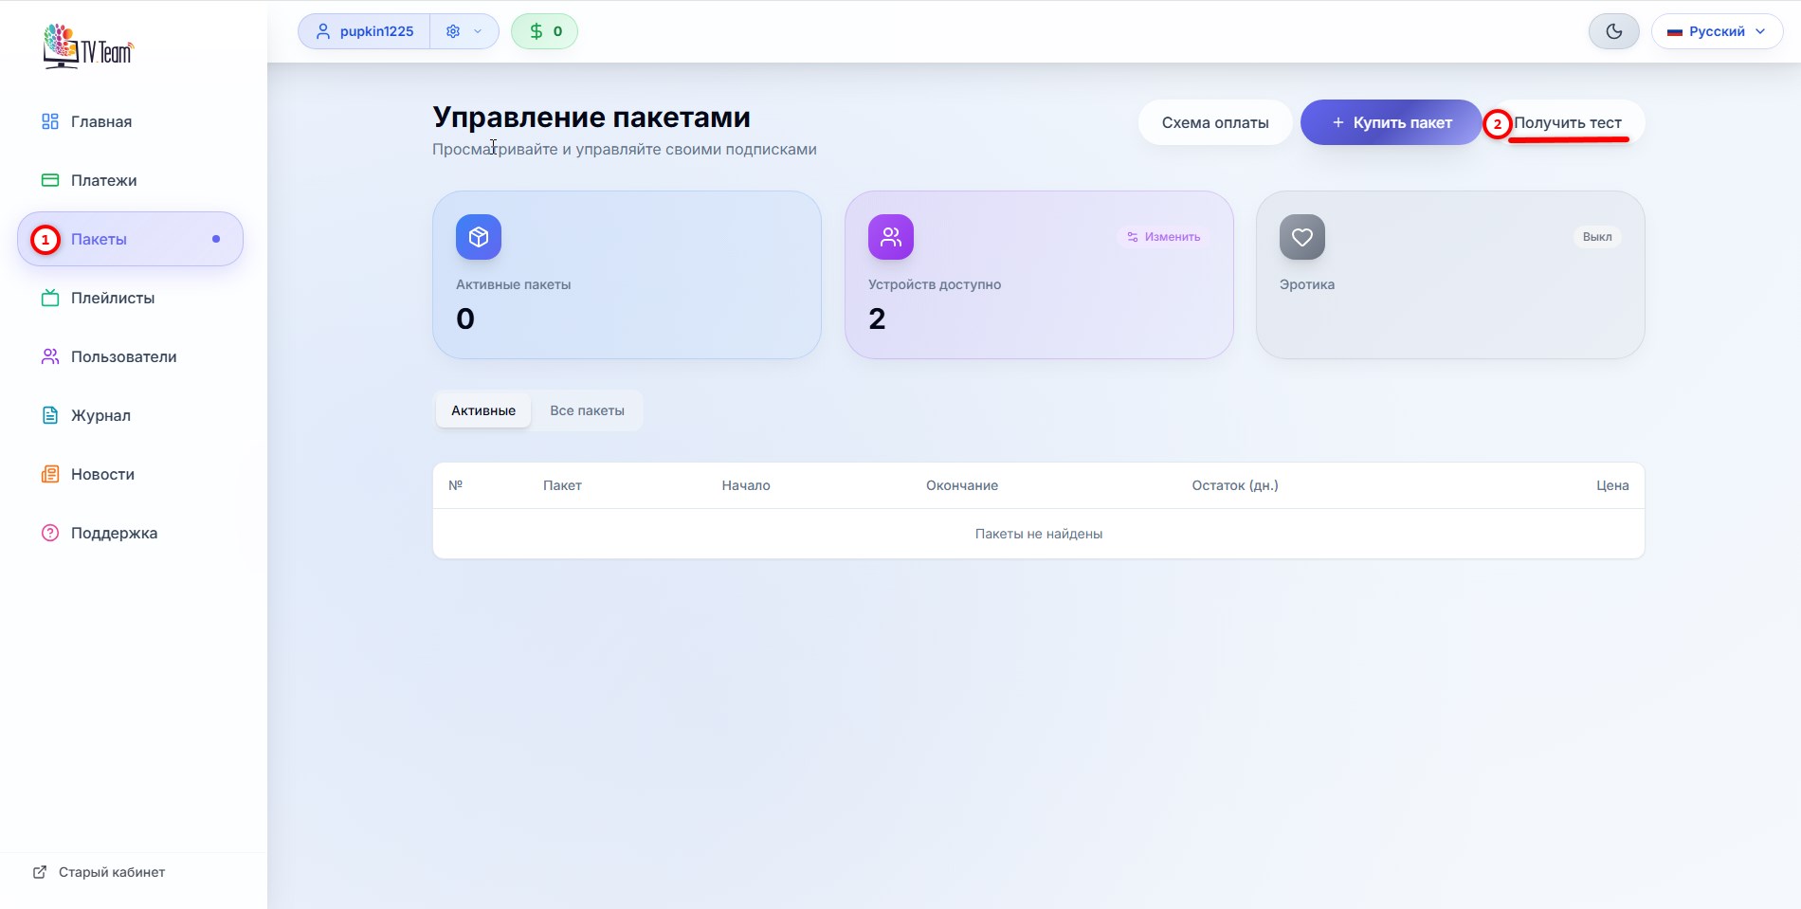Click Изменить on devices card
This screenshot has height=909, width=1801.
[1163, 237]
